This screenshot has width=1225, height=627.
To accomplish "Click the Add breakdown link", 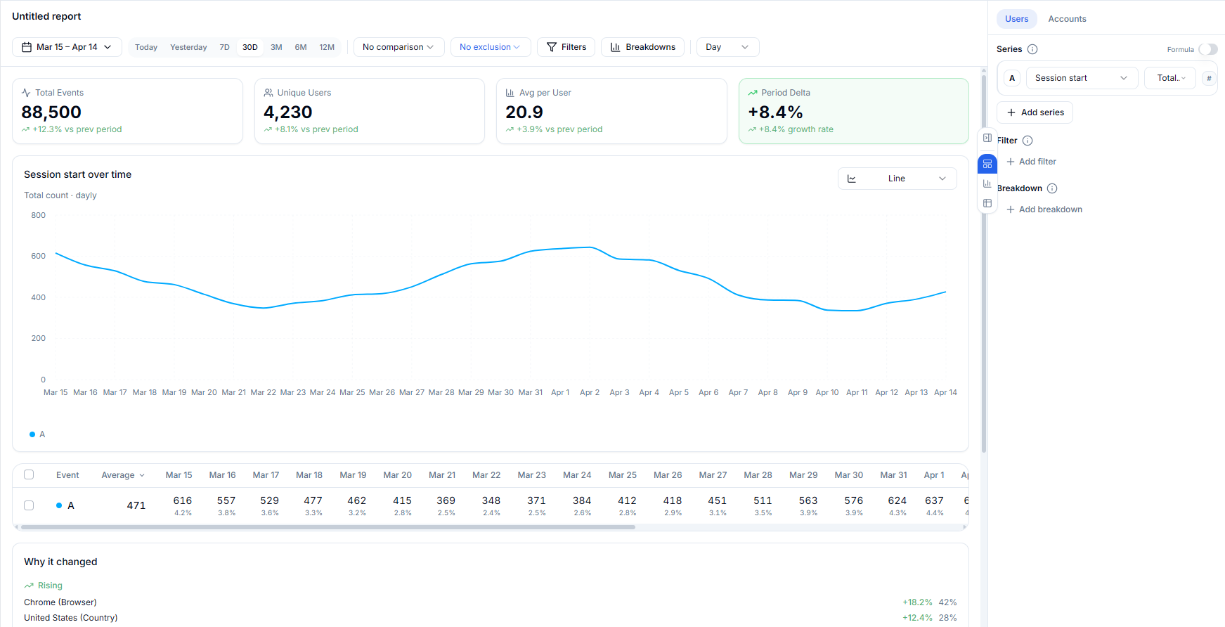I will [x=1044, y=209].
